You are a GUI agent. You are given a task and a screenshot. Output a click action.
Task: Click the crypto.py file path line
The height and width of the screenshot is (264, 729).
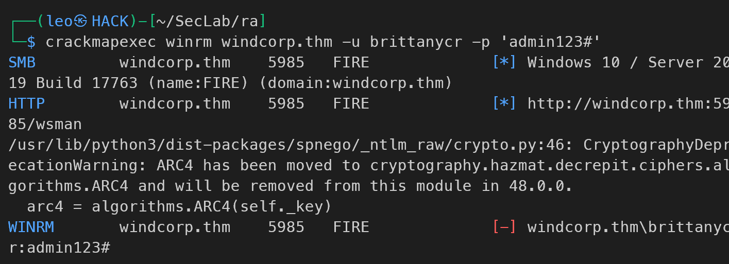[368, 145]
